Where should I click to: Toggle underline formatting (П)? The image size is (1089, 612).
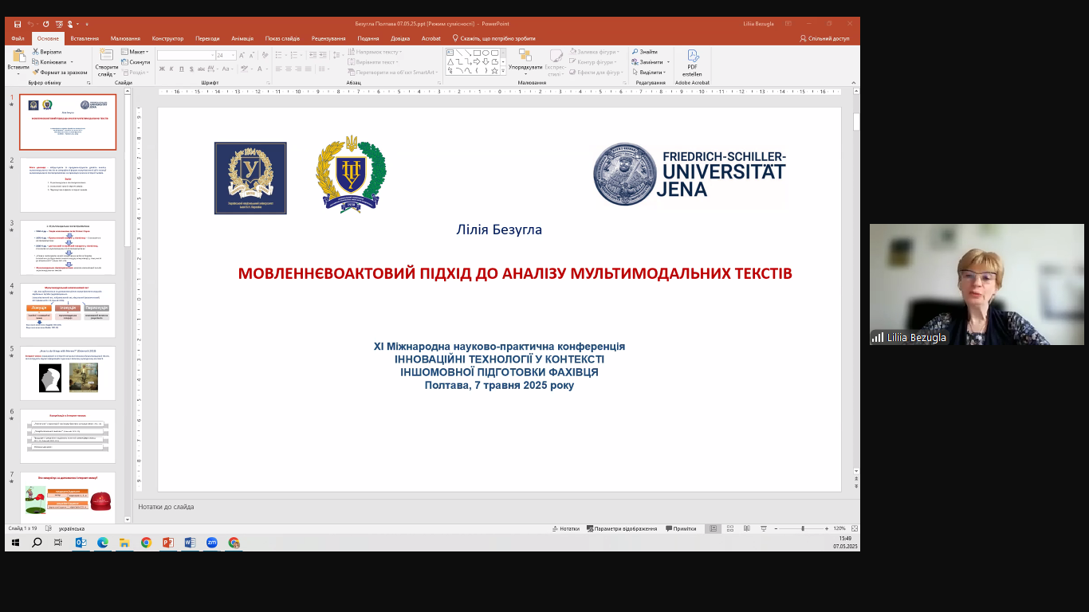[182, 69]
